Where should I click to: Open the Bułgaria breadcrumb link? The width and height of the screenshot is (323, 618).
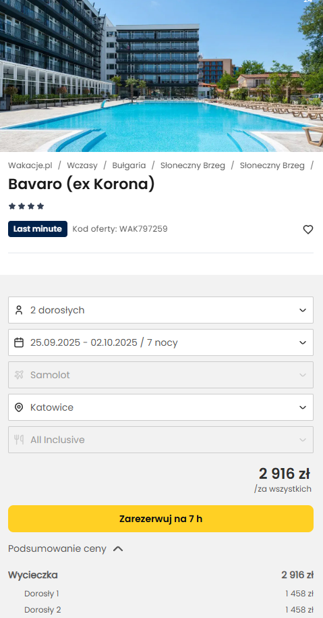[129, 165]
